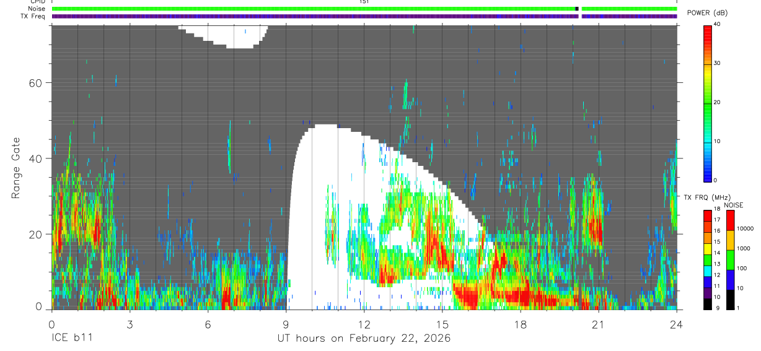This screenshot has height=351, width=761.
Task: Click the "24" UT hour axis tick
Action: click(677, 324)
